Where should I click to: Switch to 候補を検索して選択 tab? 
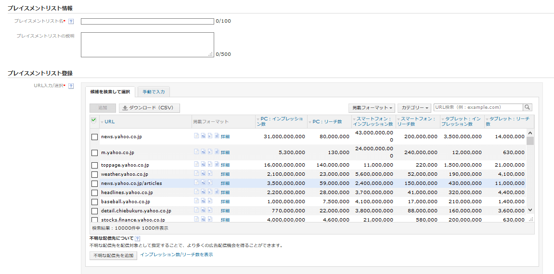110,92
